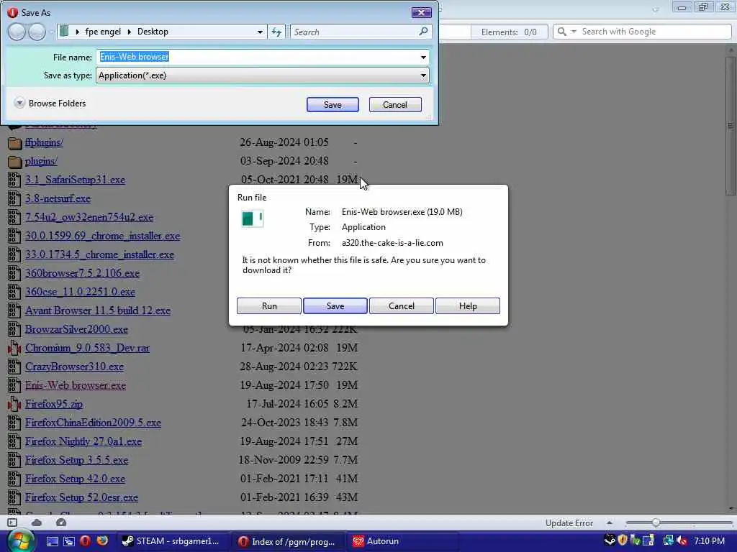737x552 pixels.
Task: Open the Firefox Nightly 27.0a1.exe link
Action: click(x=83, y=442)
